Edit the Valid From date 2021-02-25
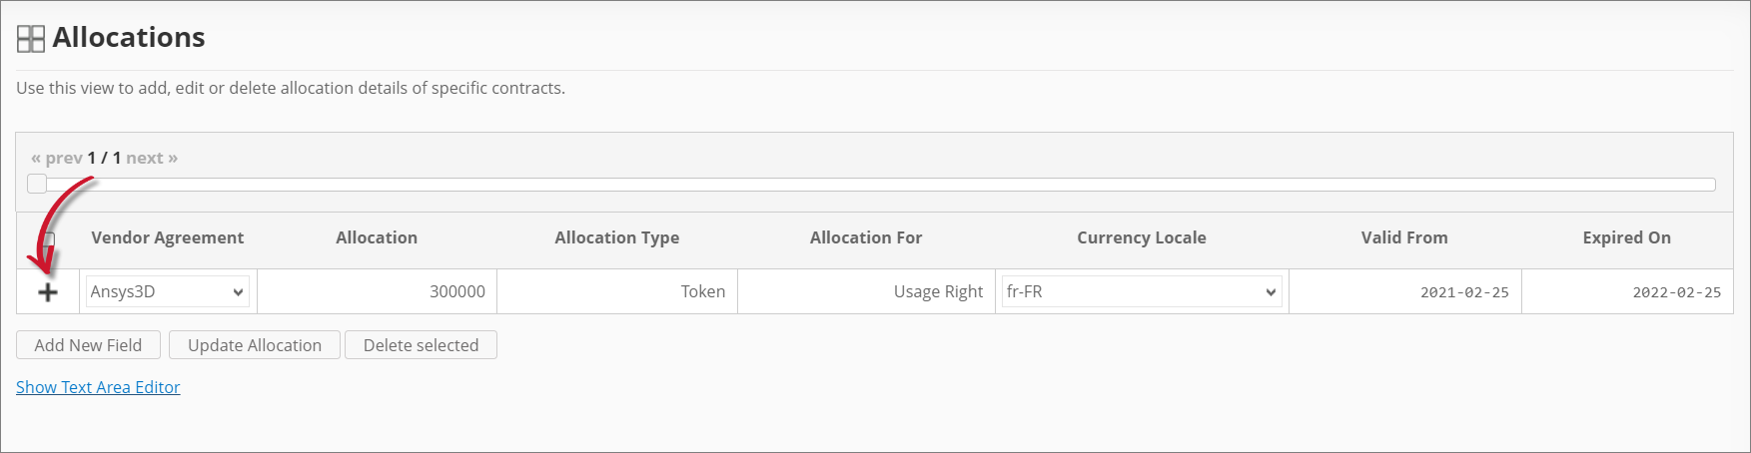The width and height of the screenshot is (1751, 453). [x=1404, y=292]
